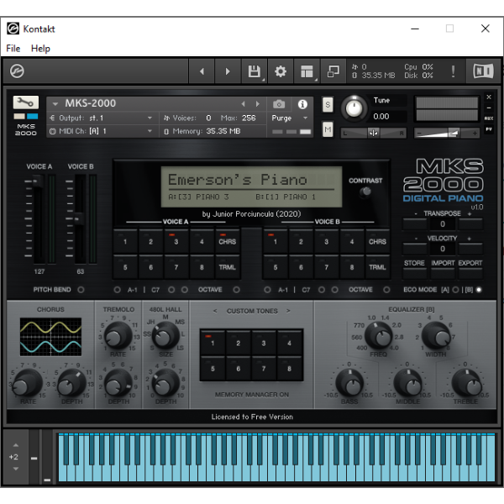Click the Kontakt logo in the toolbar

click(17, 71)
